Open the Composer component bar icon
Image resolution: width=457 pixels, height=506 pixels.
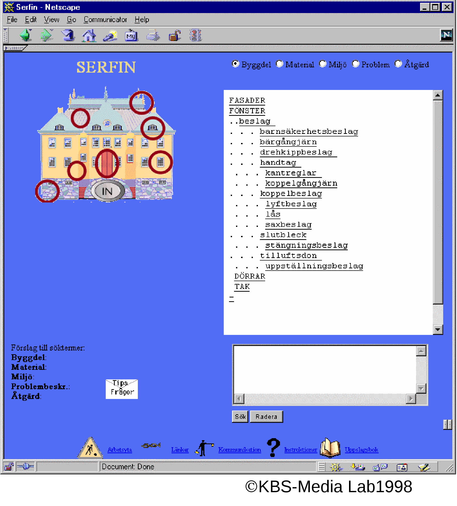(424, 467)
